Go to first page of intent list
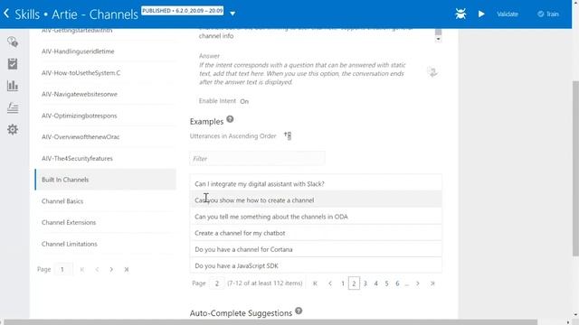Image resolution: width=579 pixels, height=325 pixels. [82, 269]
